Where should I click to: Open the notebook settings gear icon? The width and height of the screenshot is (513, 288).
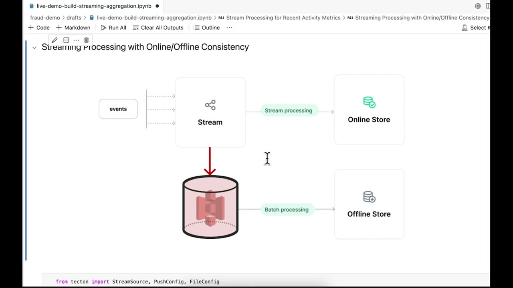(x=478, y=6)
